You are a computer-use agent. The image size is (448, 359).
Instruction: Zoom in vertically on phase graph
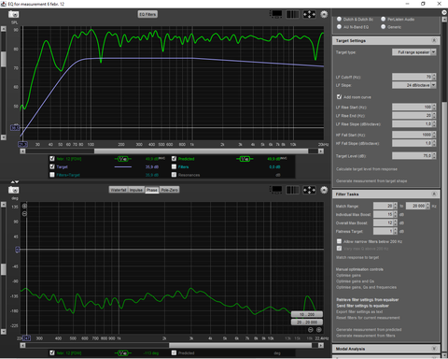click(x=24, y=206)
